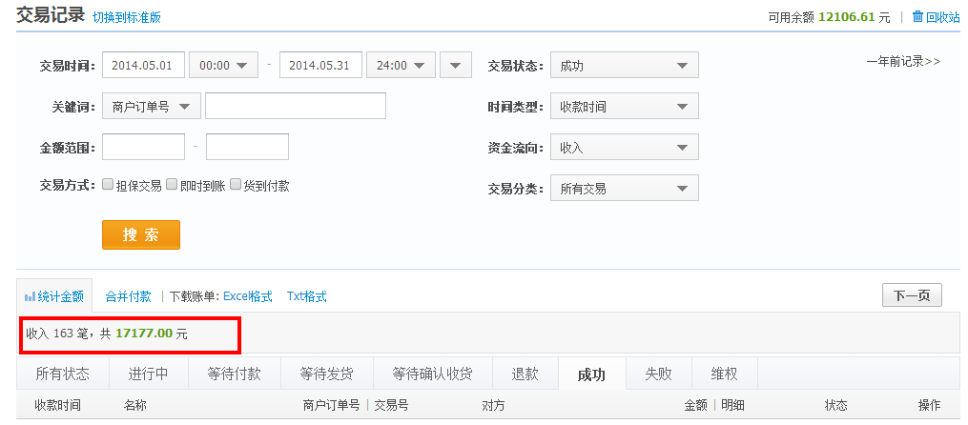Select the 等待发货 tab
The image size is (968, 425).
click(326, 374)
